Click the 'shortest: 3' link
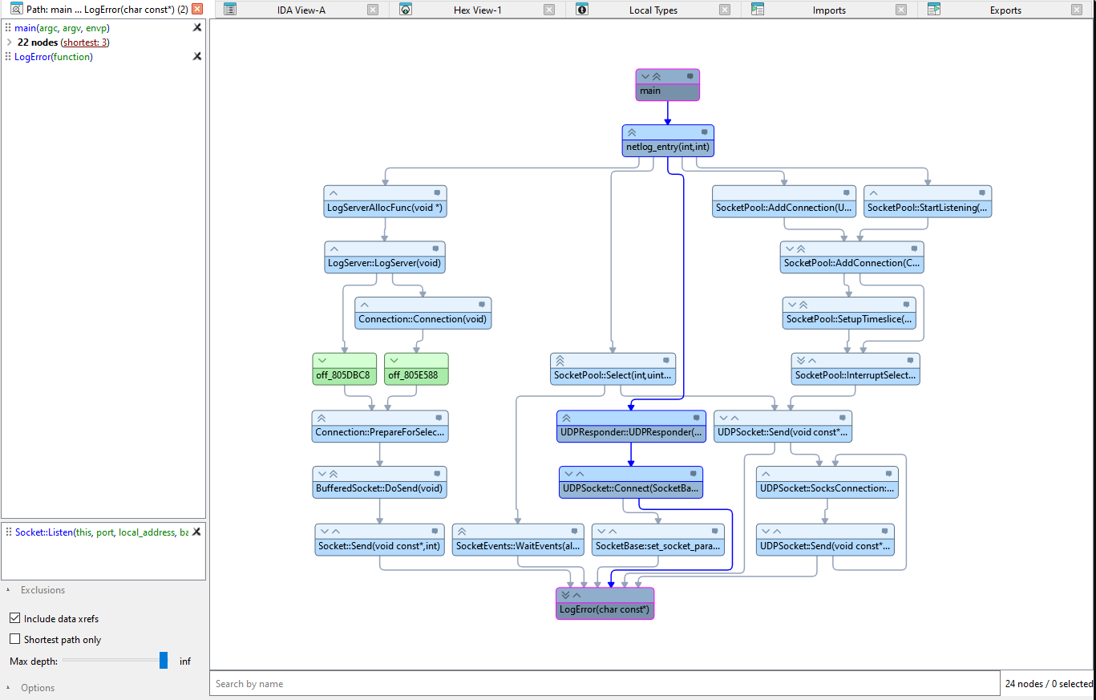1096x700 pixels. point(85,42)
